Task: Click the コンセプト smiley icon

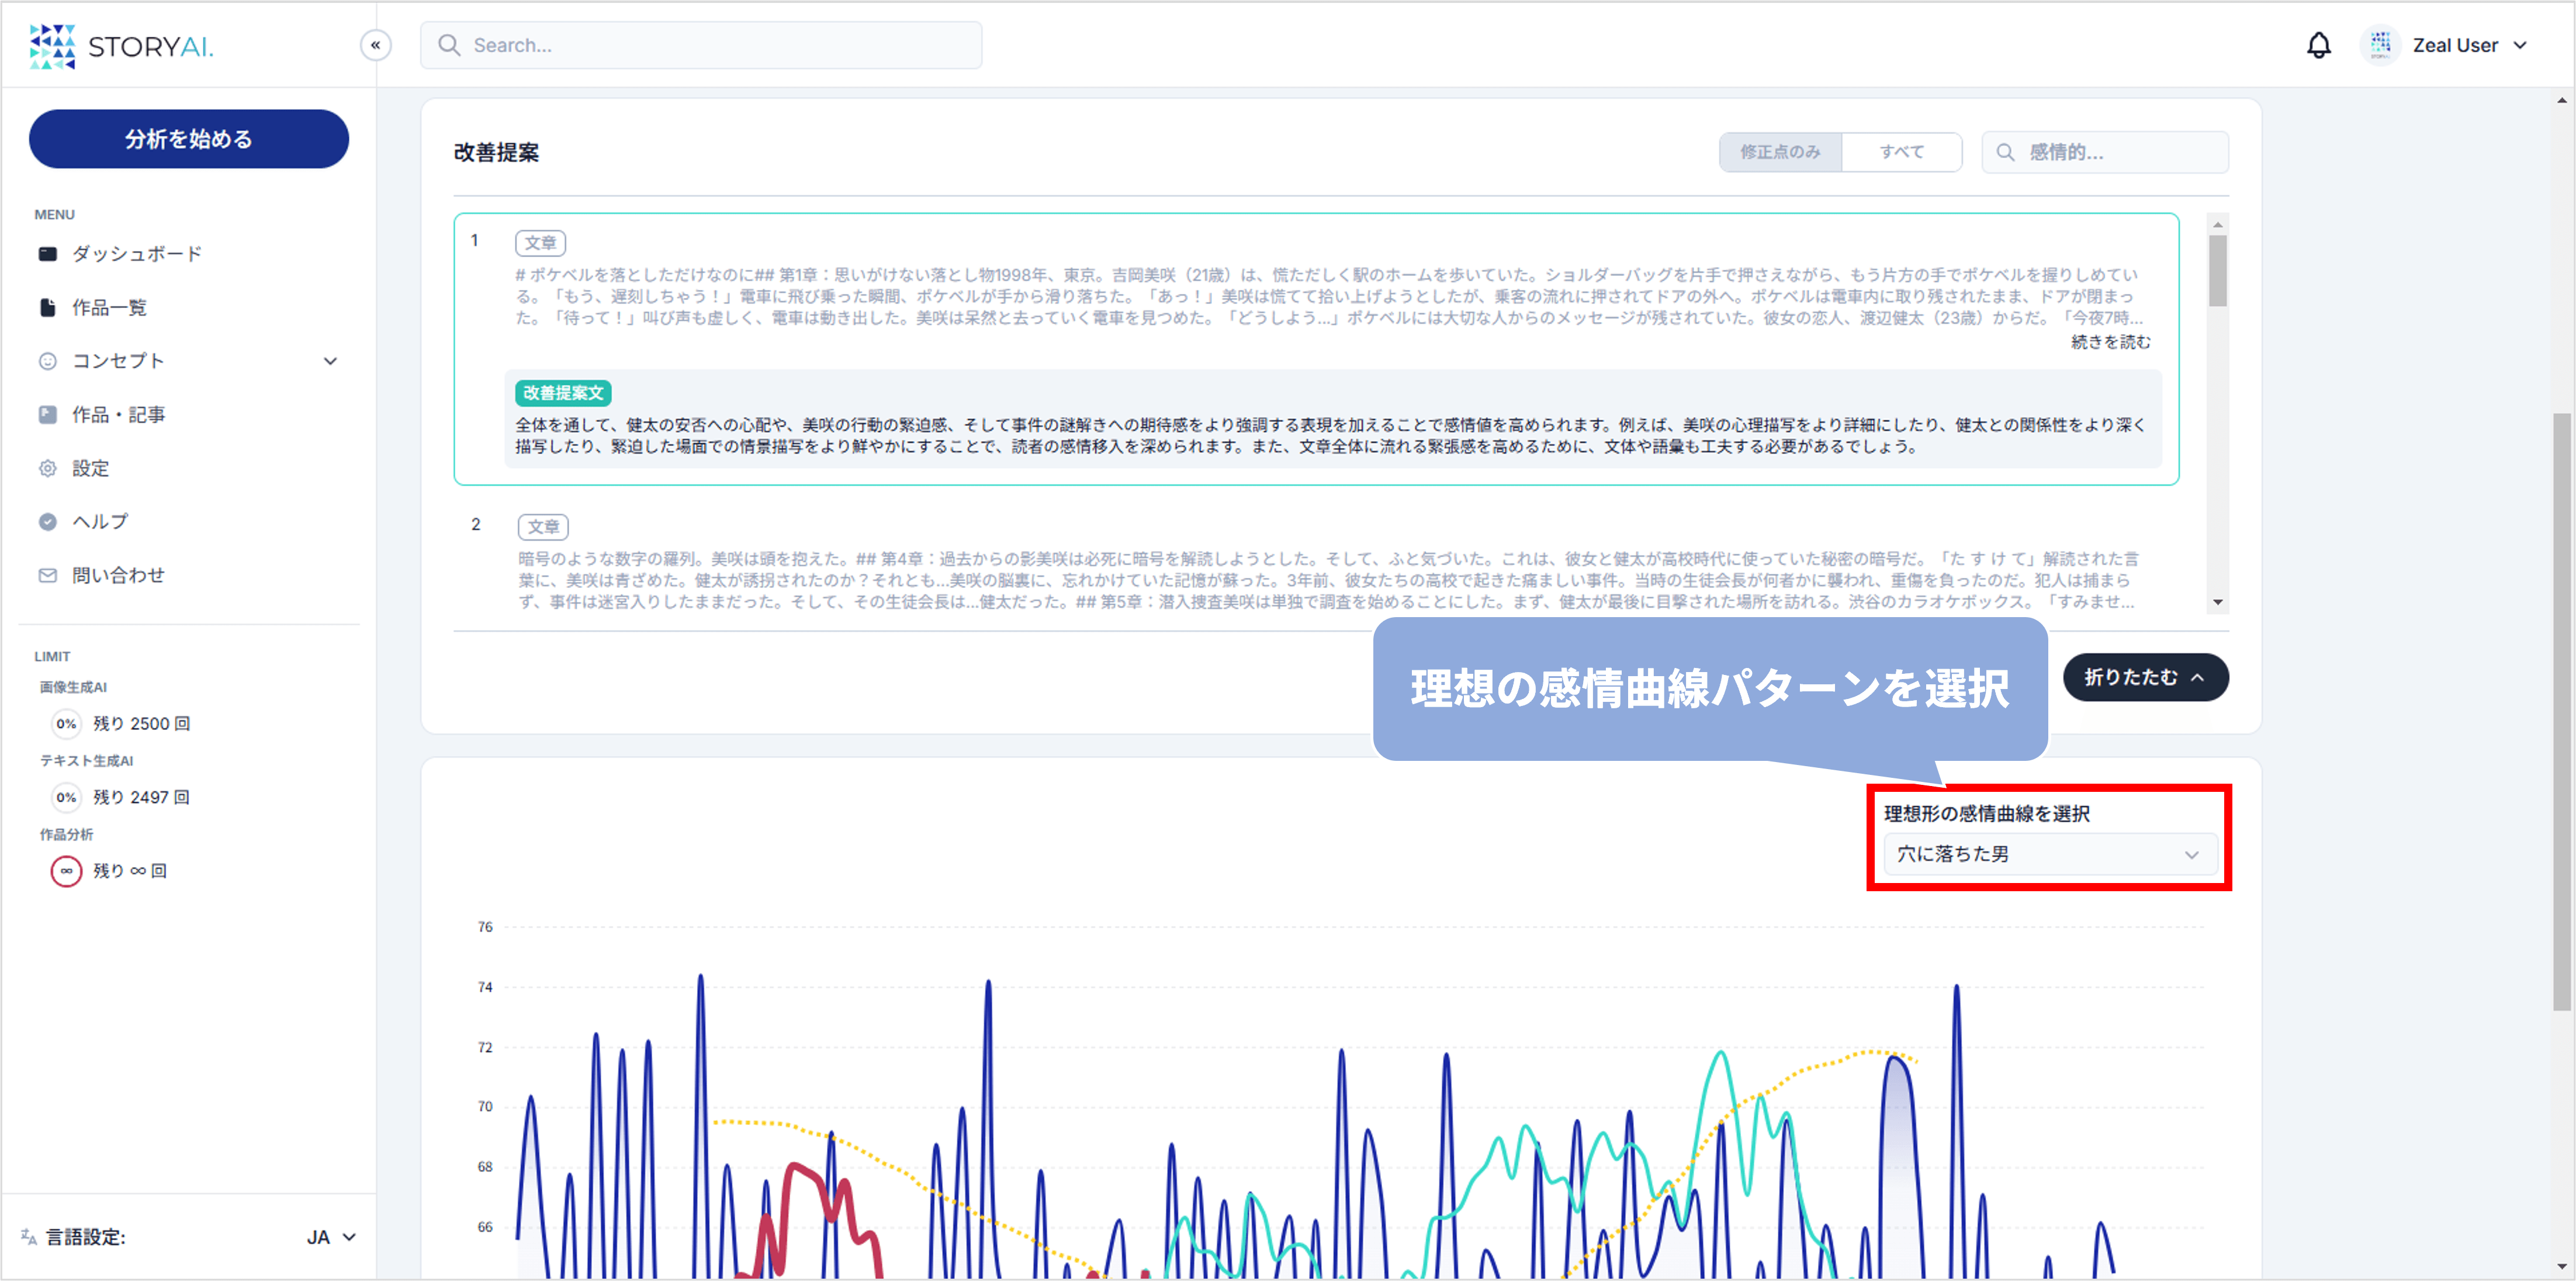Action: [47, 361]
